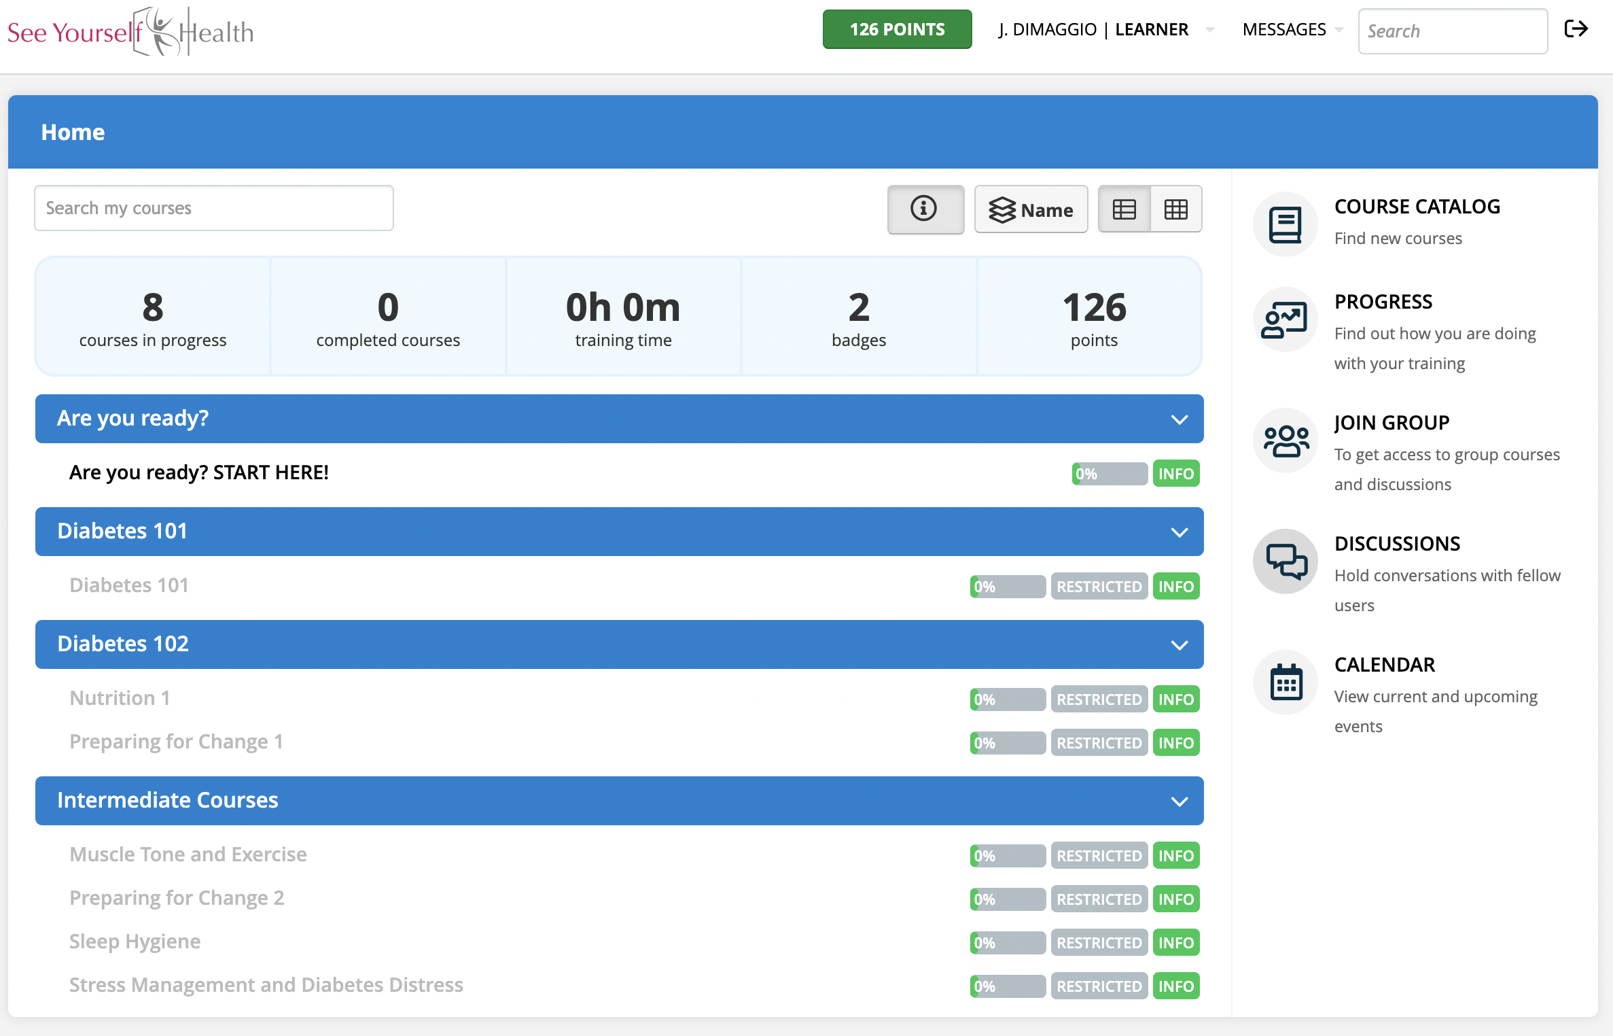This screenshot has height=1036, width=1613.
Task: Click the See Yourself Health logo
Action: pos(130,32)
